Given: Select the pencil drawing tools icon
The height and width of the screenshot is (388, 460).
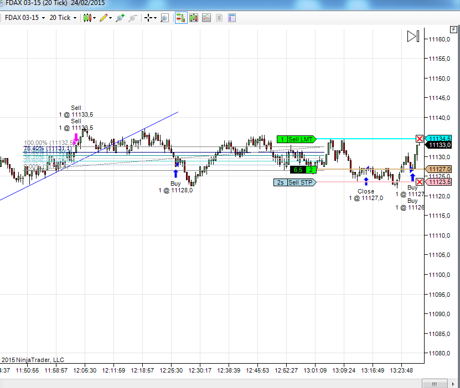Looking at the screenshot, I should coord(104,18).
